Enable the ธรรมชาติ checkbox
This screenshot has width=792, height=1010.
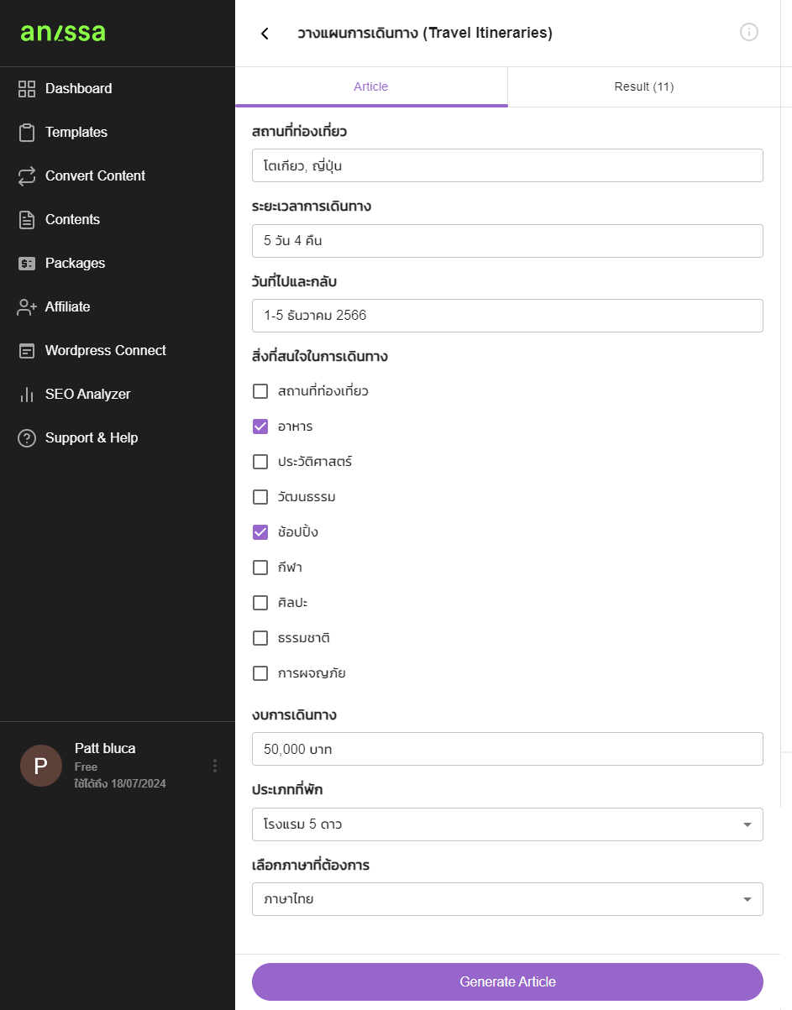pos(260,638)
